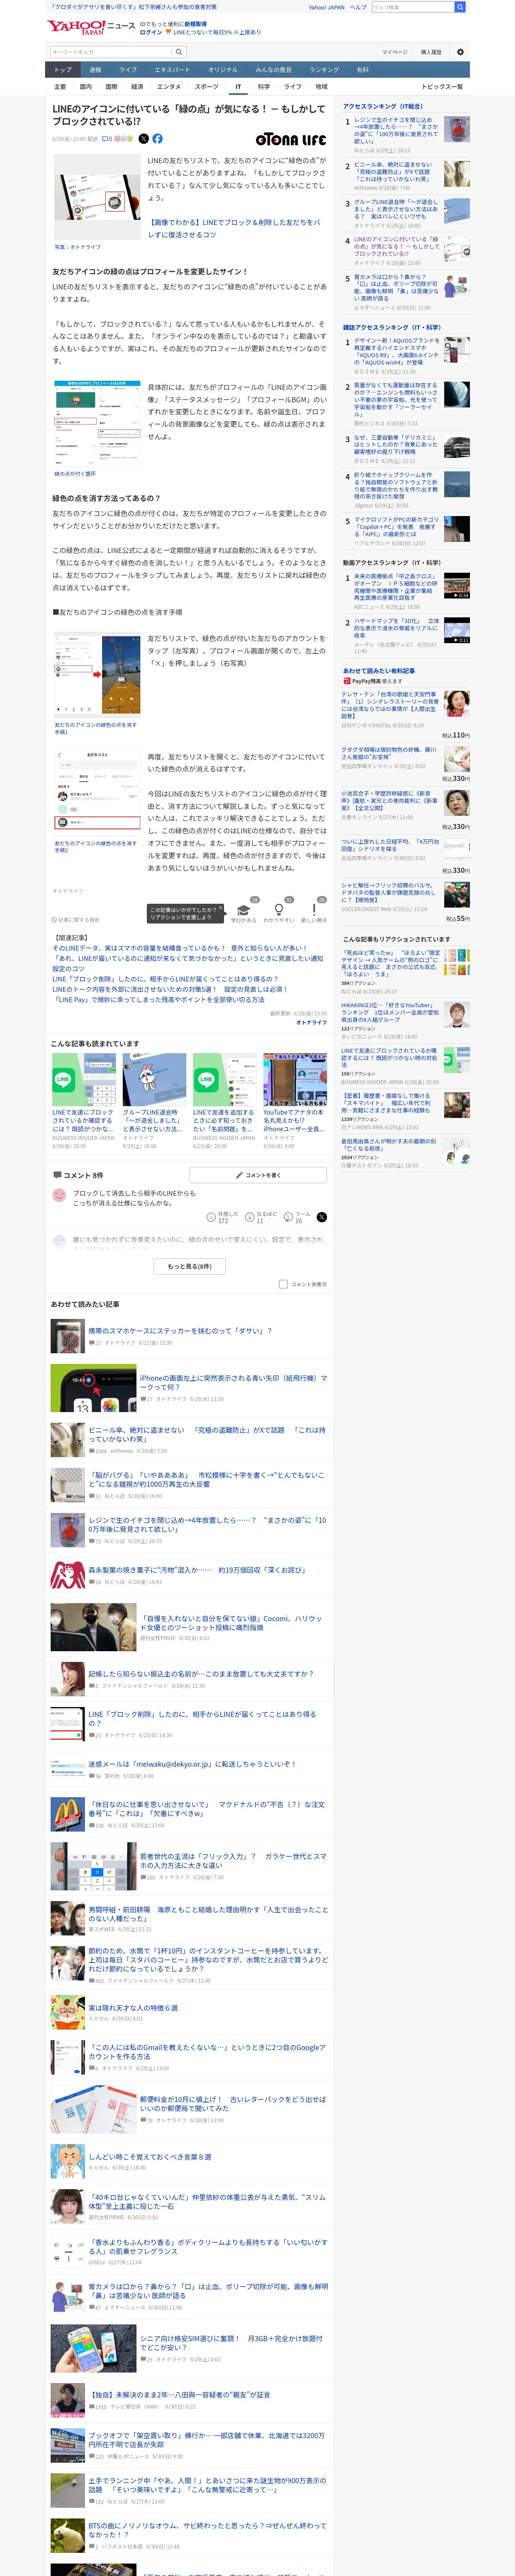React with わかりやすい lightbulb icon
This screenshot has height=2576, width=515.
(x=279, y=910)
